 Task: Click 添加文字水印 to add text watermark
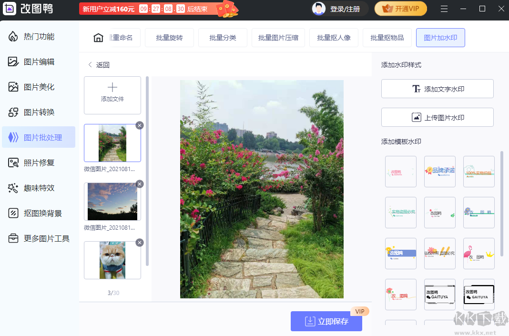click(437, 89)
